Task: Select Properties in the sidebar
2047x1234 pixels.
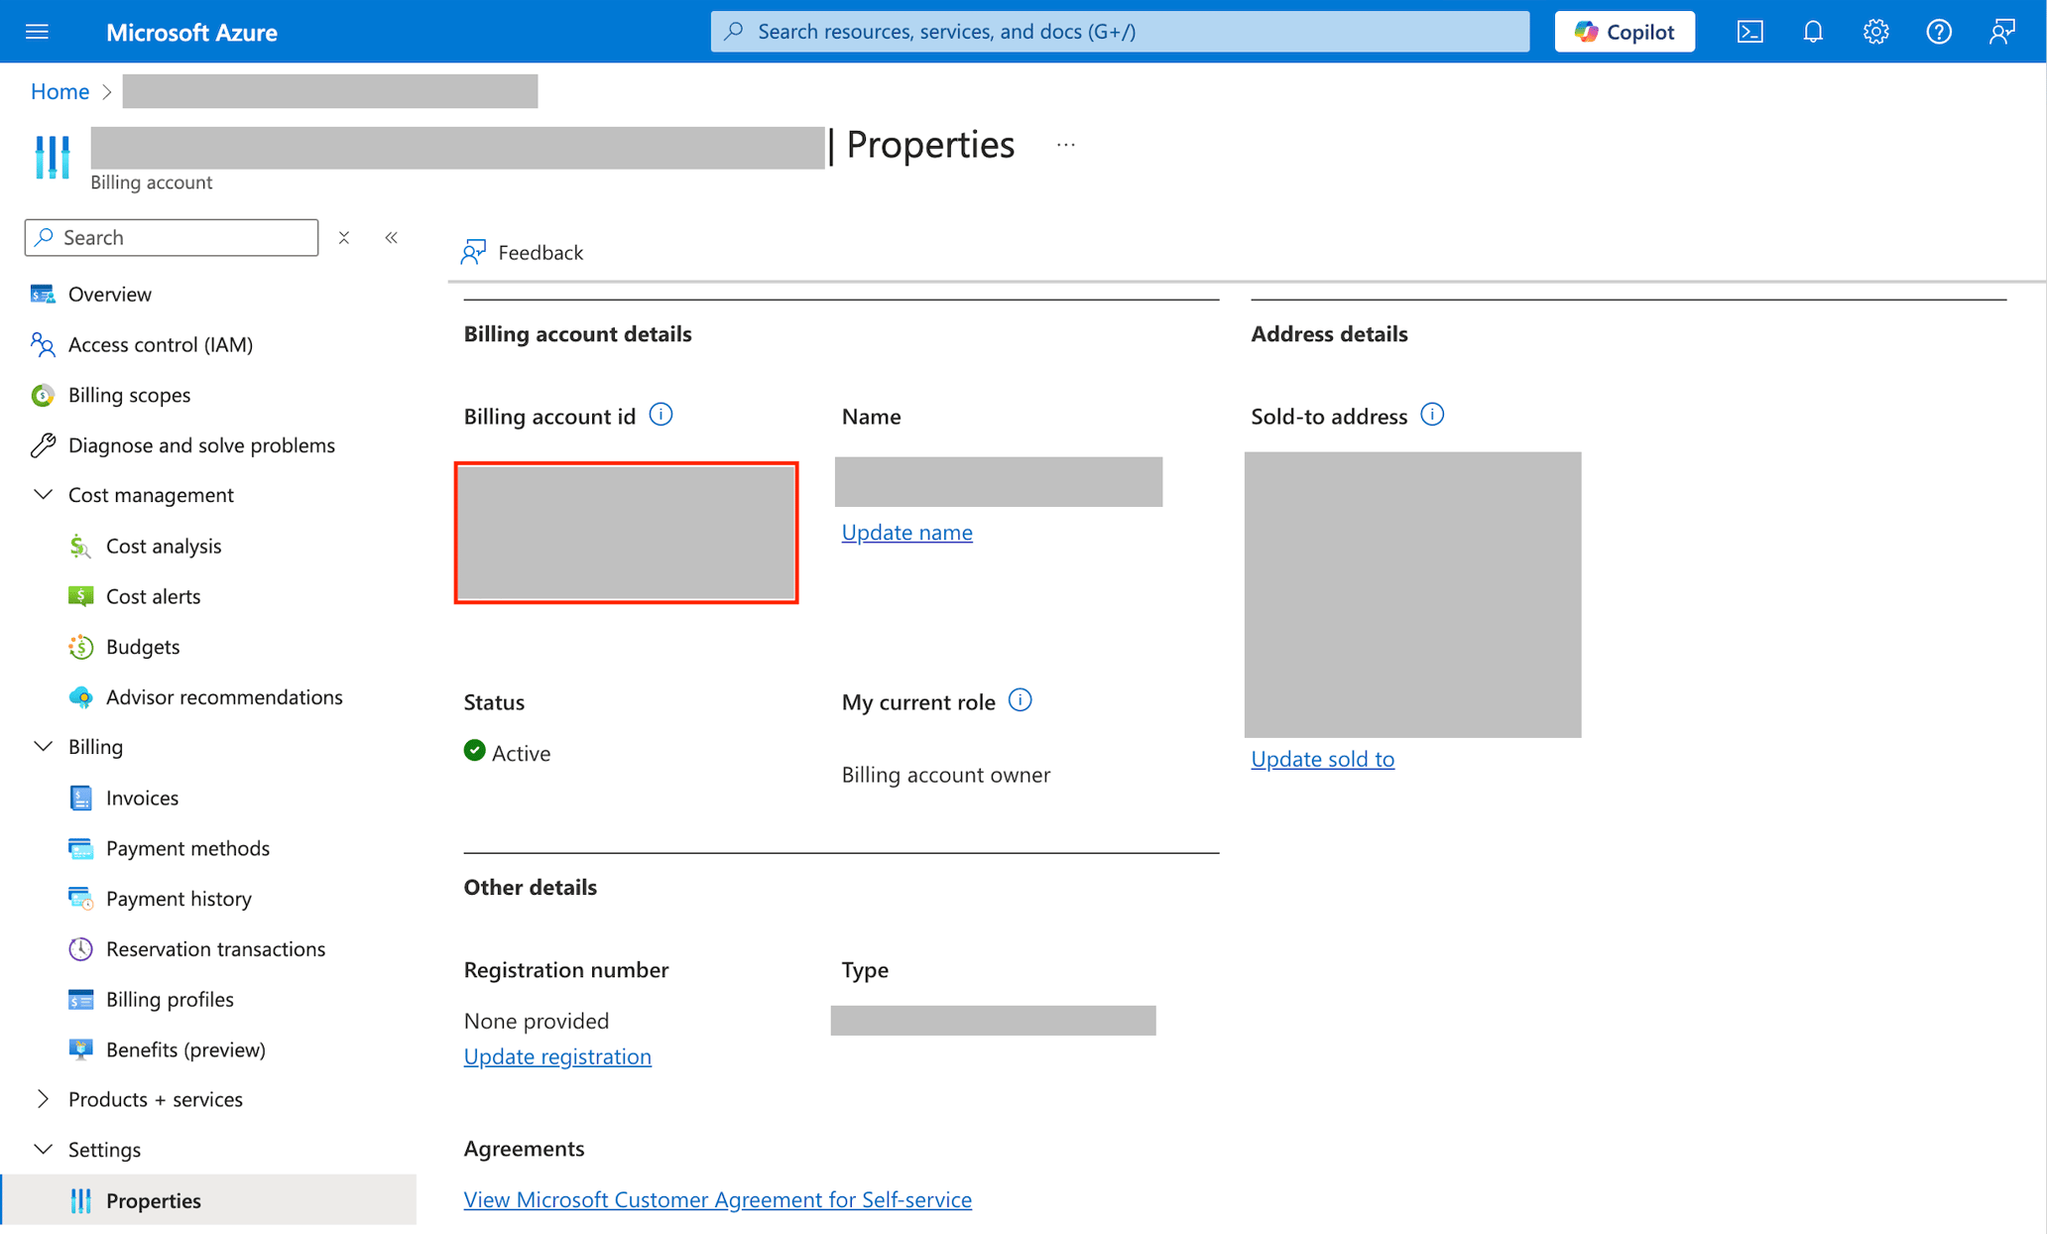Action: (155, 1200)
